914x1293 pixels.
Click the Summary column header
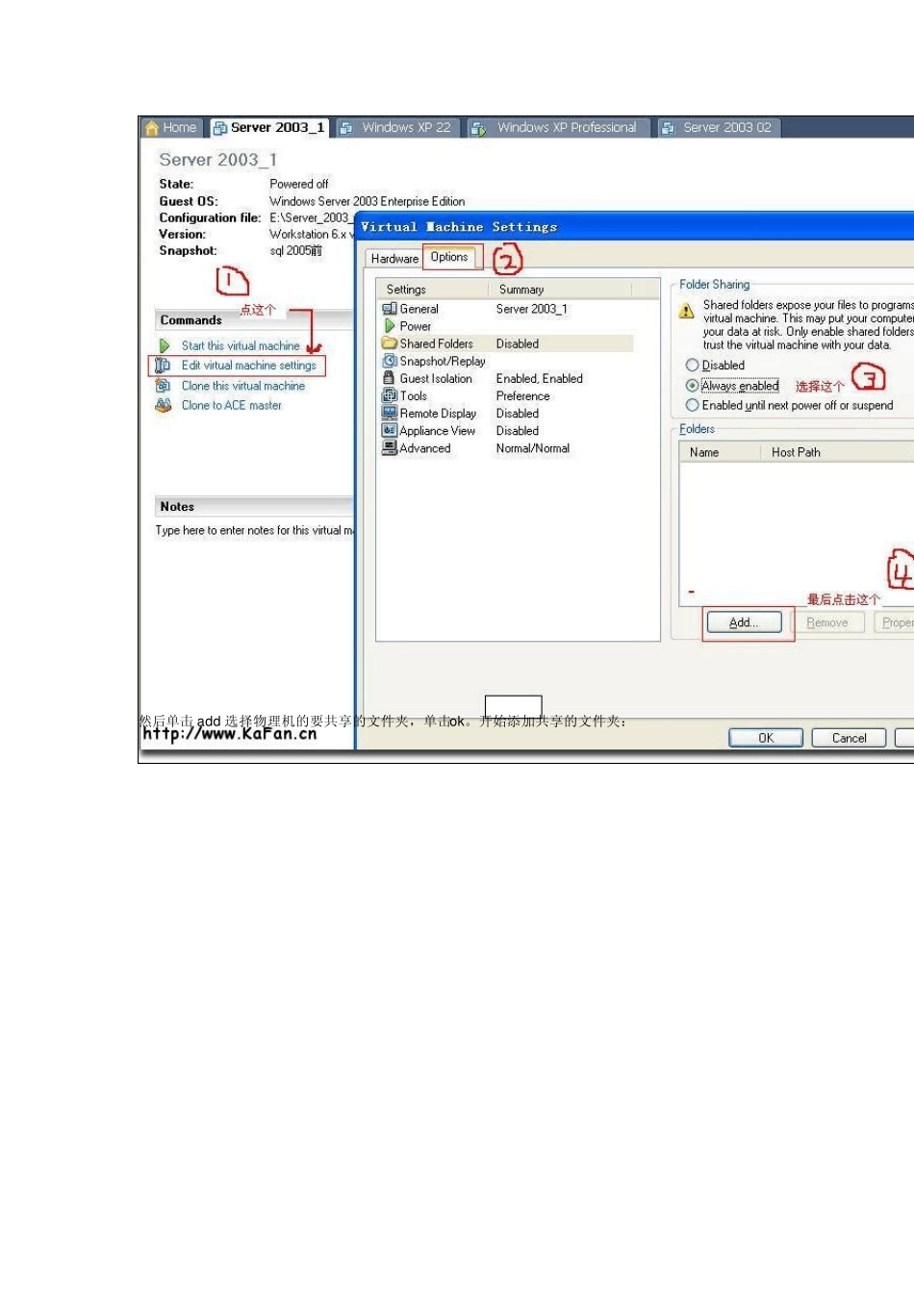561,290
